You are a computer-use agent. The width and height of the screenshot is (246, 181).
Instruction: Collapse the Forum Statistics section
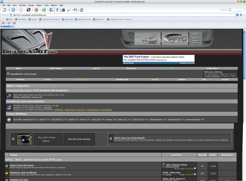point(236,101)
